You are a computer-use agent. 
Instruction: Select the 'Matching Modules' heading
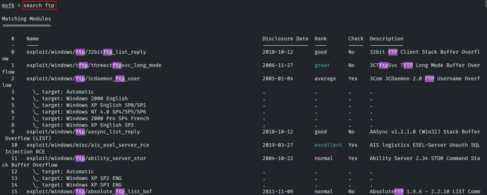click(27, 19)
